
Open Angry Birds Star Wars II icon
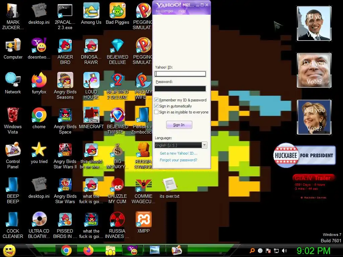[65, 155]
